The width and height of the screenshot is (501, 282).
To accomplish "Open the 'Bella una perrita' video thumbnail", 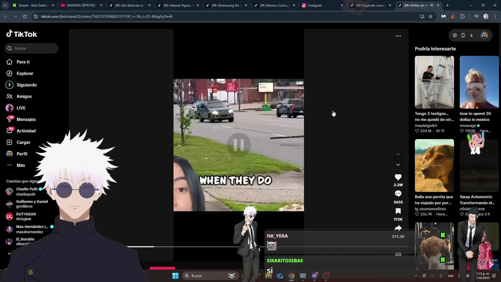I will click(434, 165).
